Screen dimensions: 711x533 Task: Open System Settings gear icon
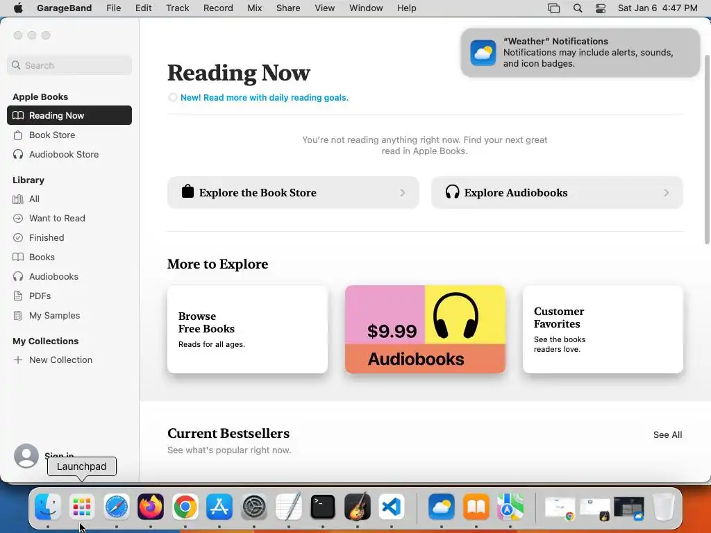coord(254,507)
